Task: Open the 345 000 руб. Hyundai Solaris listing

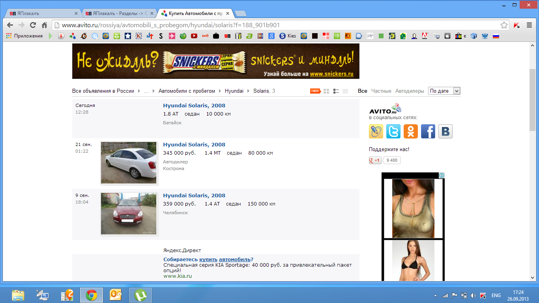Action: [x=194, y=144]
